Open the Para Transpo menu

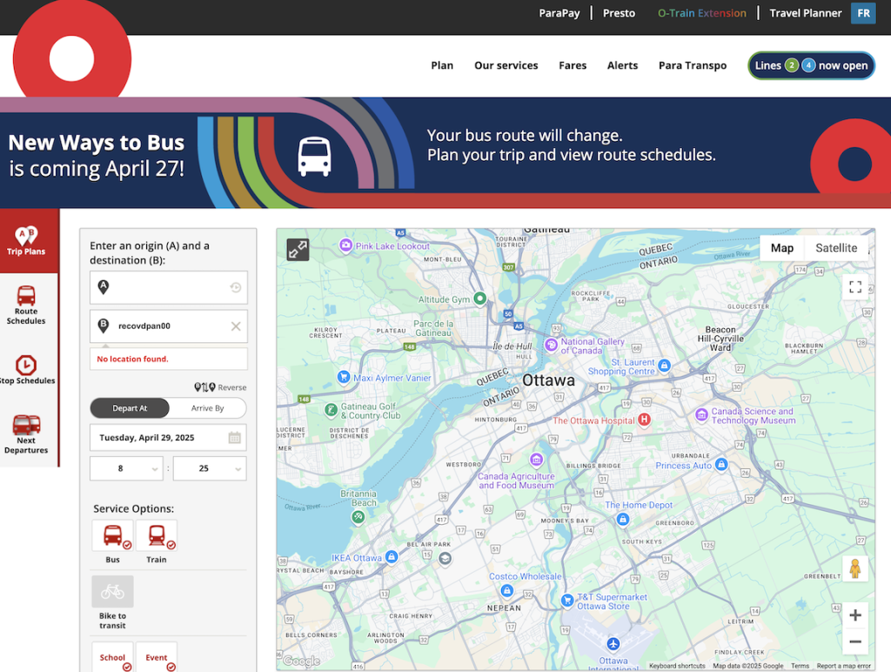692,65
